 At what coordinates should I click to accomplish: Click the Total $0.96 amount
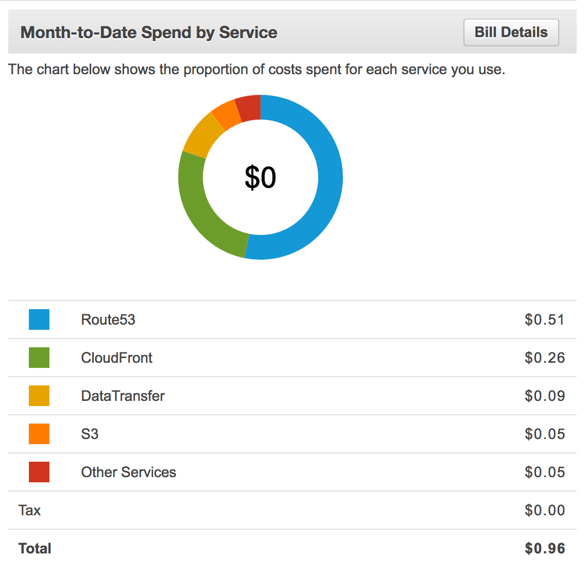pyautogui.click(x=544, y=548)
